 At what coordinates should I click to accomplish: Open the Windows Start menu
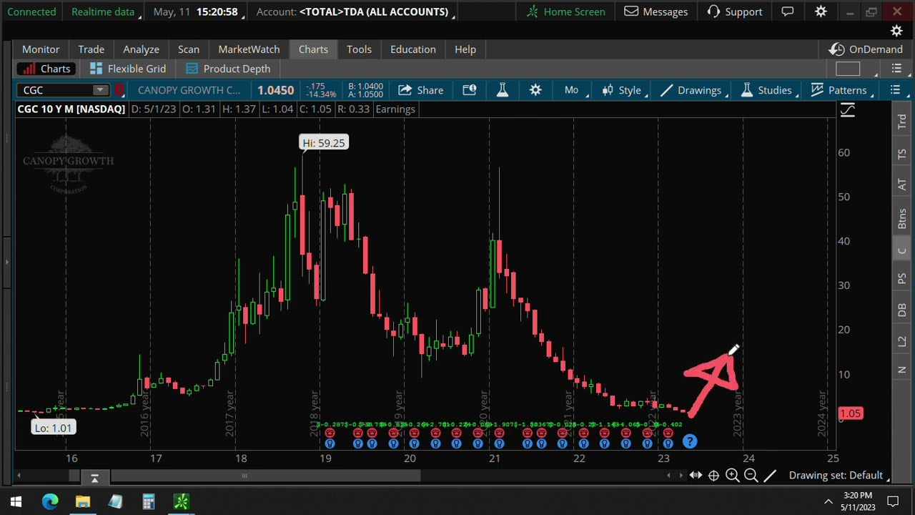pos(16,502)
